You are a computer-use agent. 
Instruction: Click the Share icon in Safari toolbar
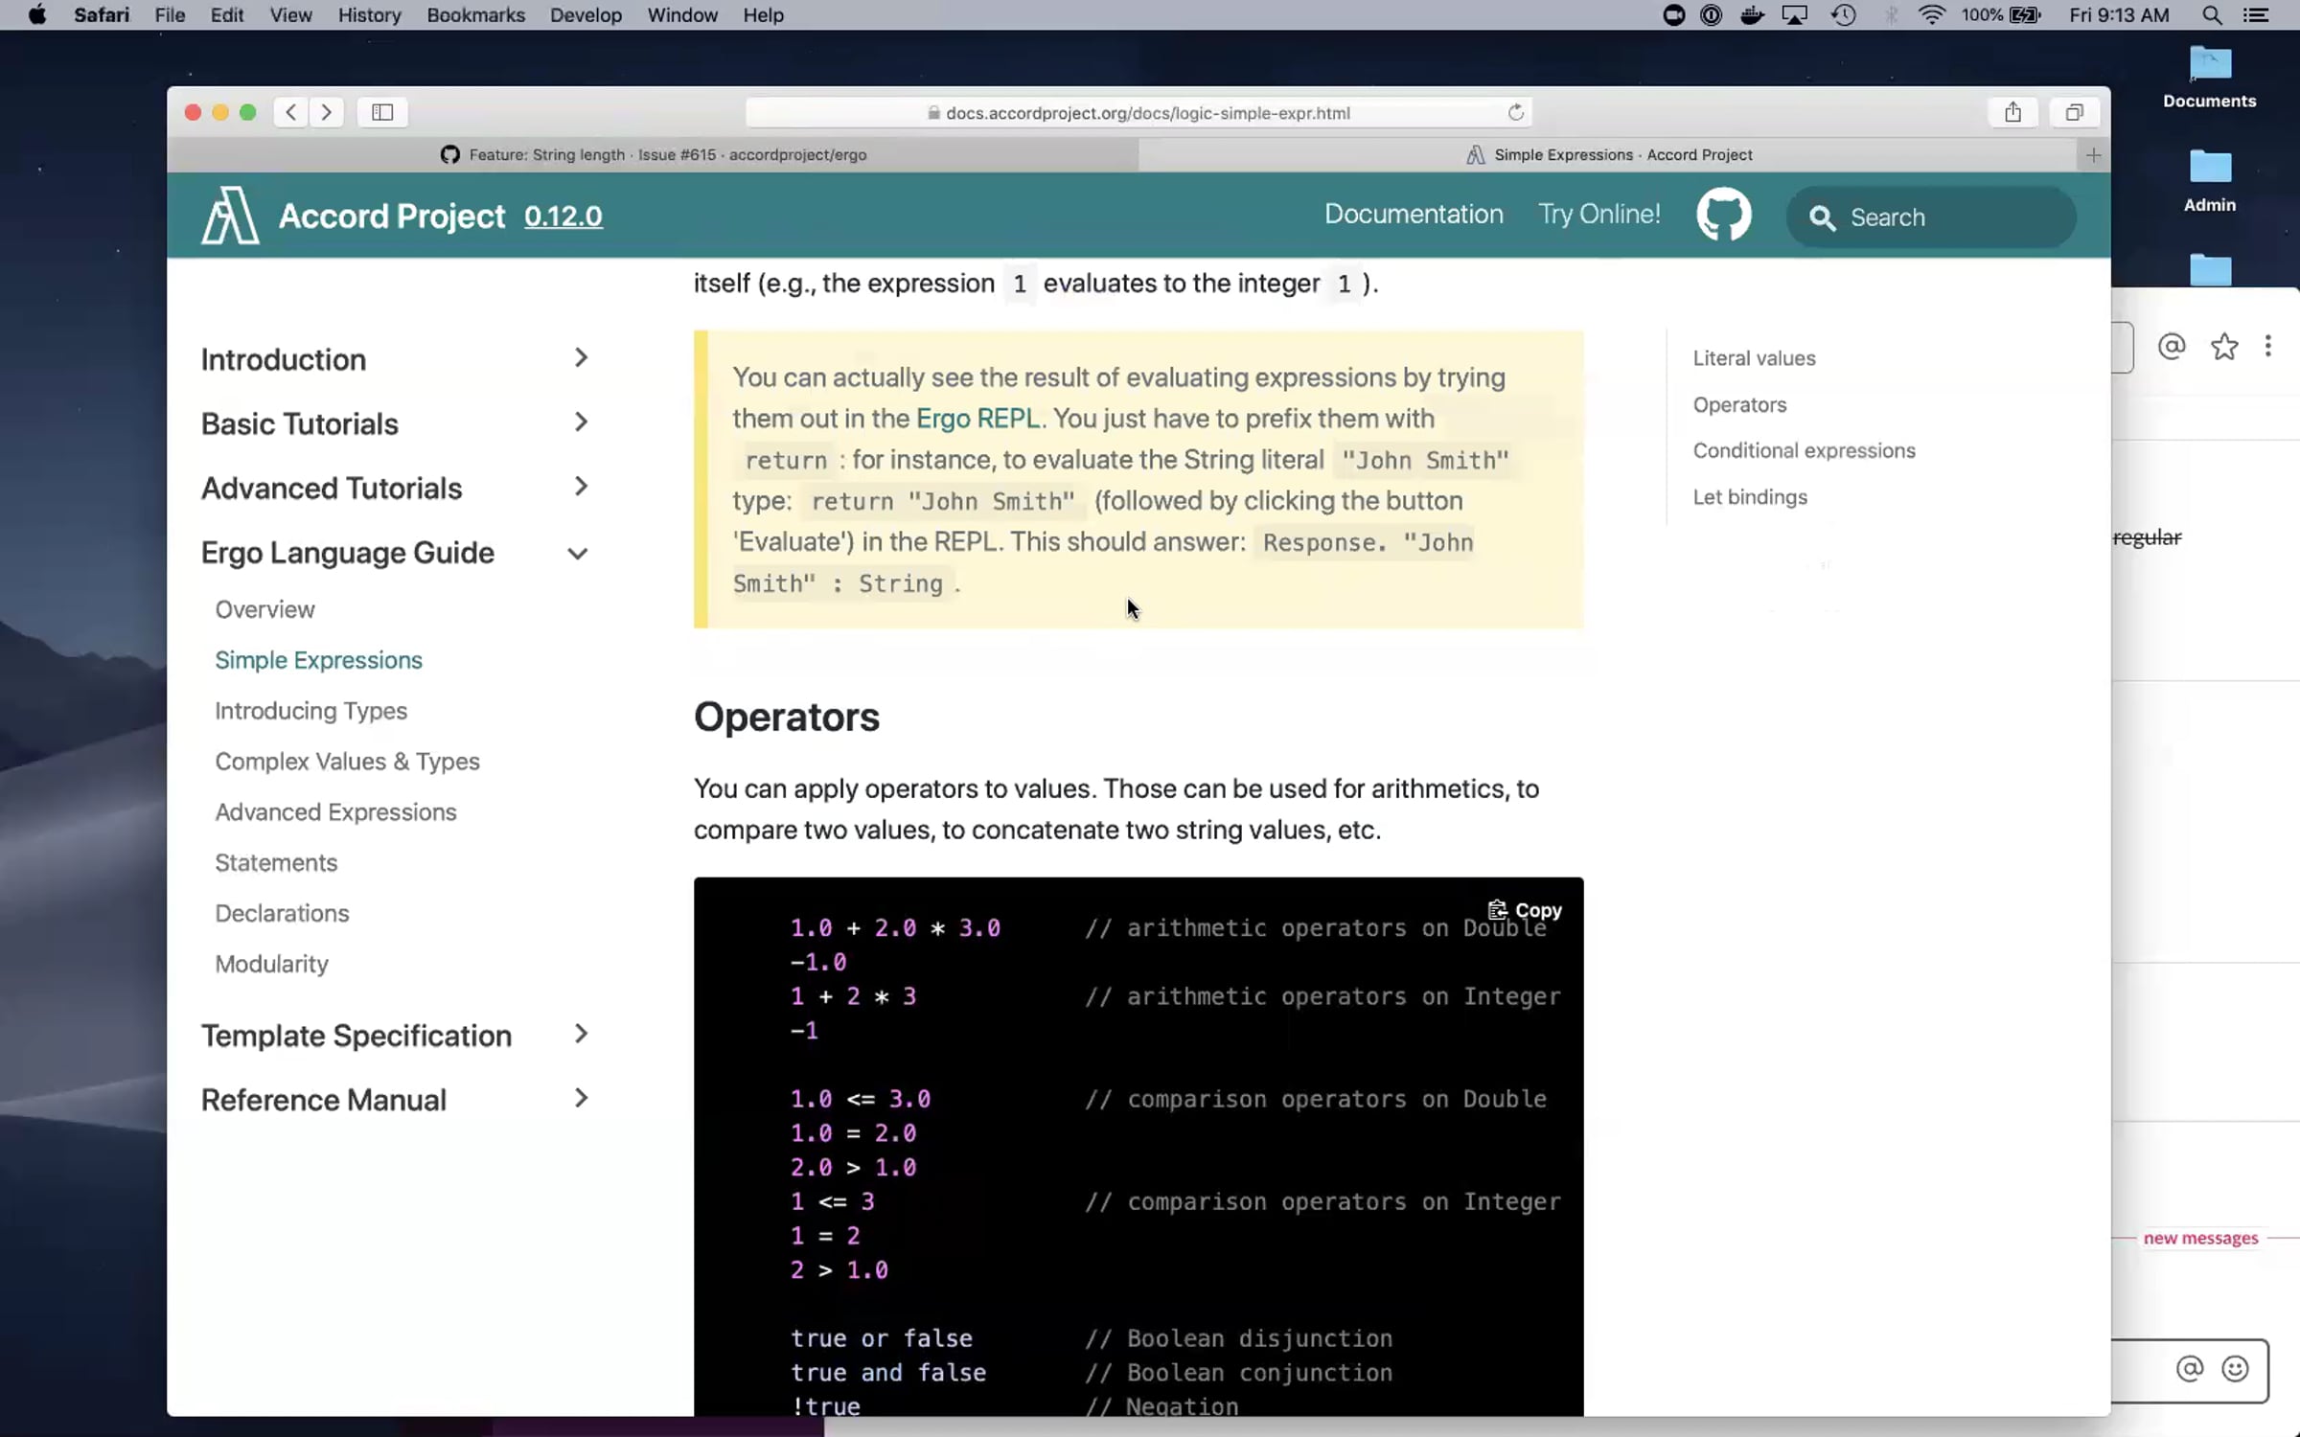(2012, 112)
